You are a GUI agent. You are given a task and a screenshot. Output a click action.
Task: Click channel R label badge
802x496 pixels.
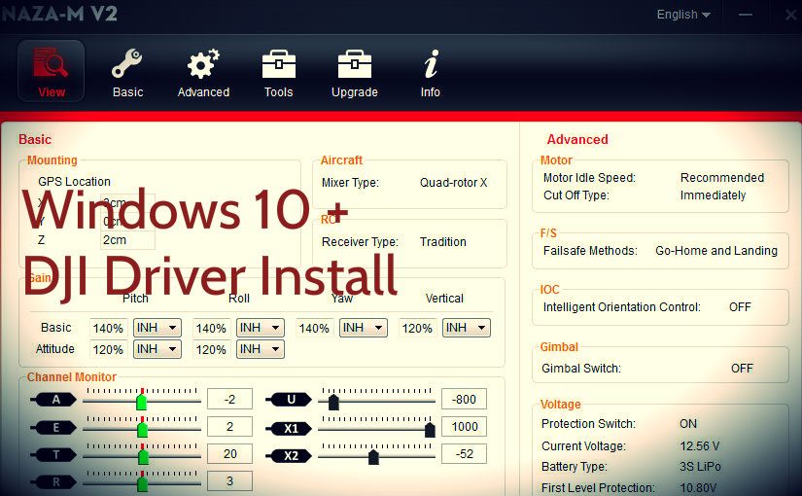(54, 481)
